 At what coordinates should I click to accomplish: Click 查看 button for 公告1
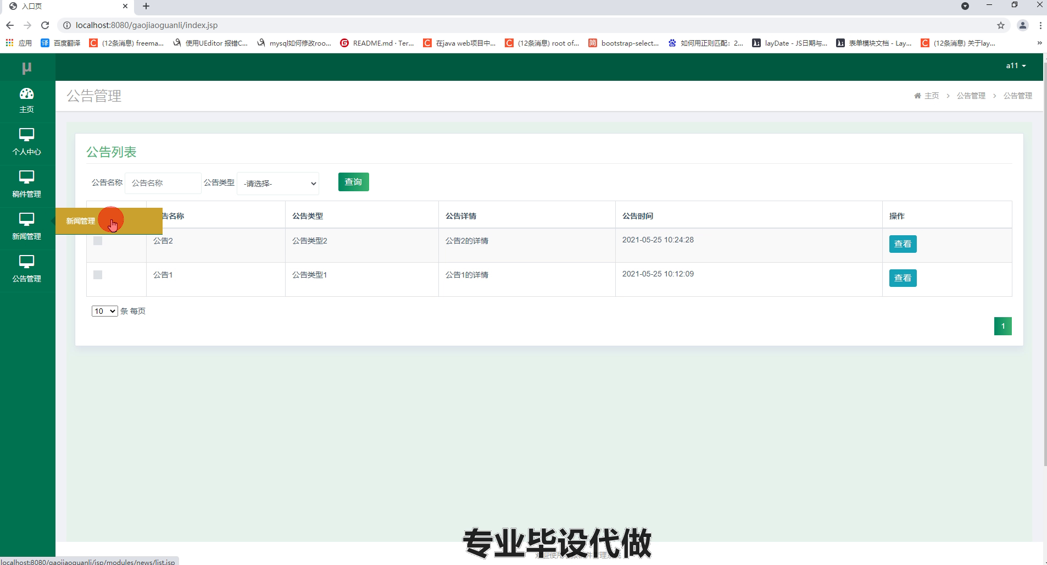point(903,278)
